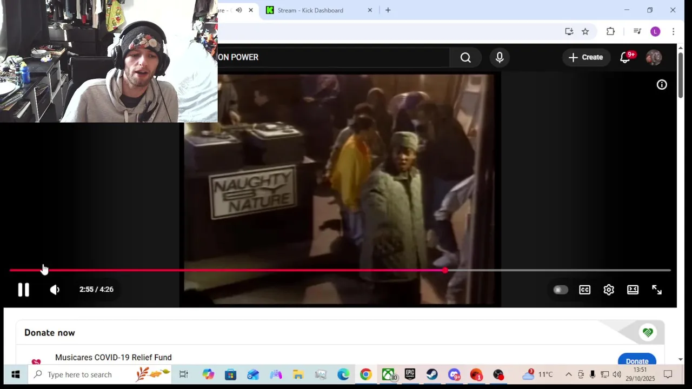Click the YouTube Create button
Screen dimensions: 692x389
point(585,57)
